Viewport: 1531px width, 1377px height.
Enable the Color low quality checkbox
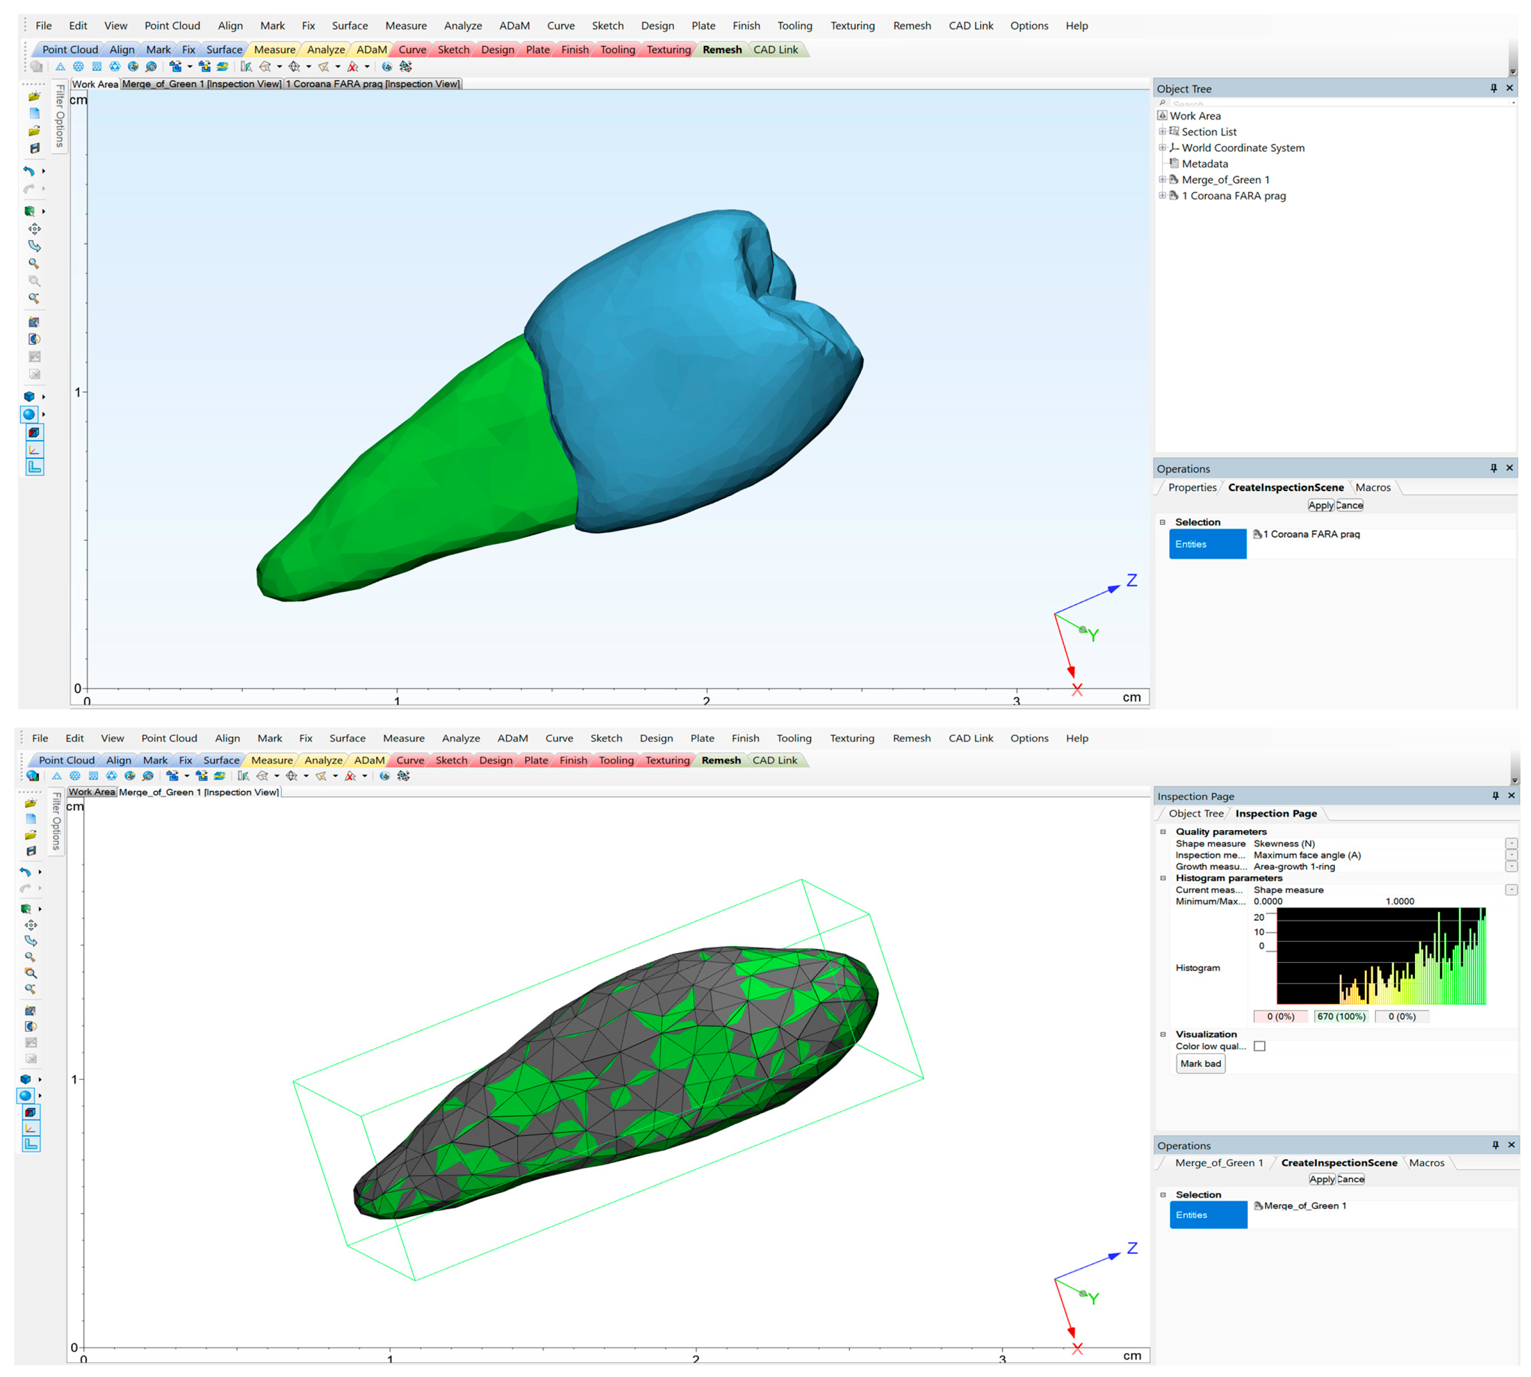click(1259, 1046)
